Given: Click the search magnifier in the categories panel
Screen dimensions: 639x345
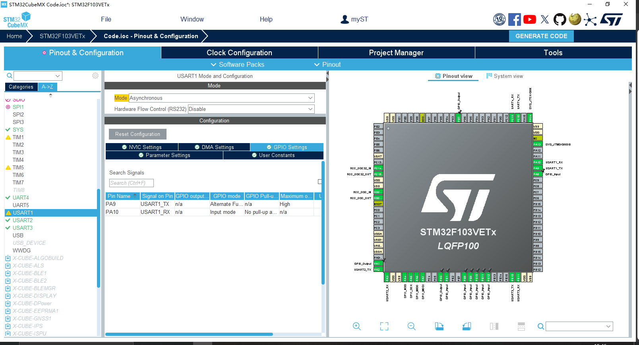Looking at the screenshot, I should (10, 76).
